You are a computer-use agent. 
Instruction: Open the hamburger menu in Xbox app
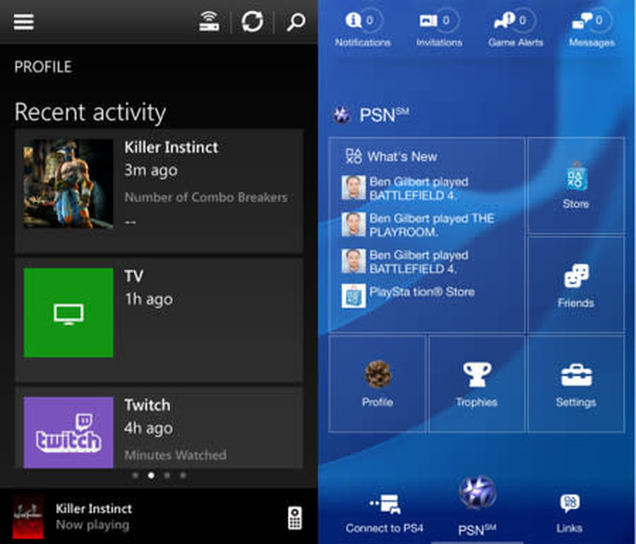coord(24,22)
